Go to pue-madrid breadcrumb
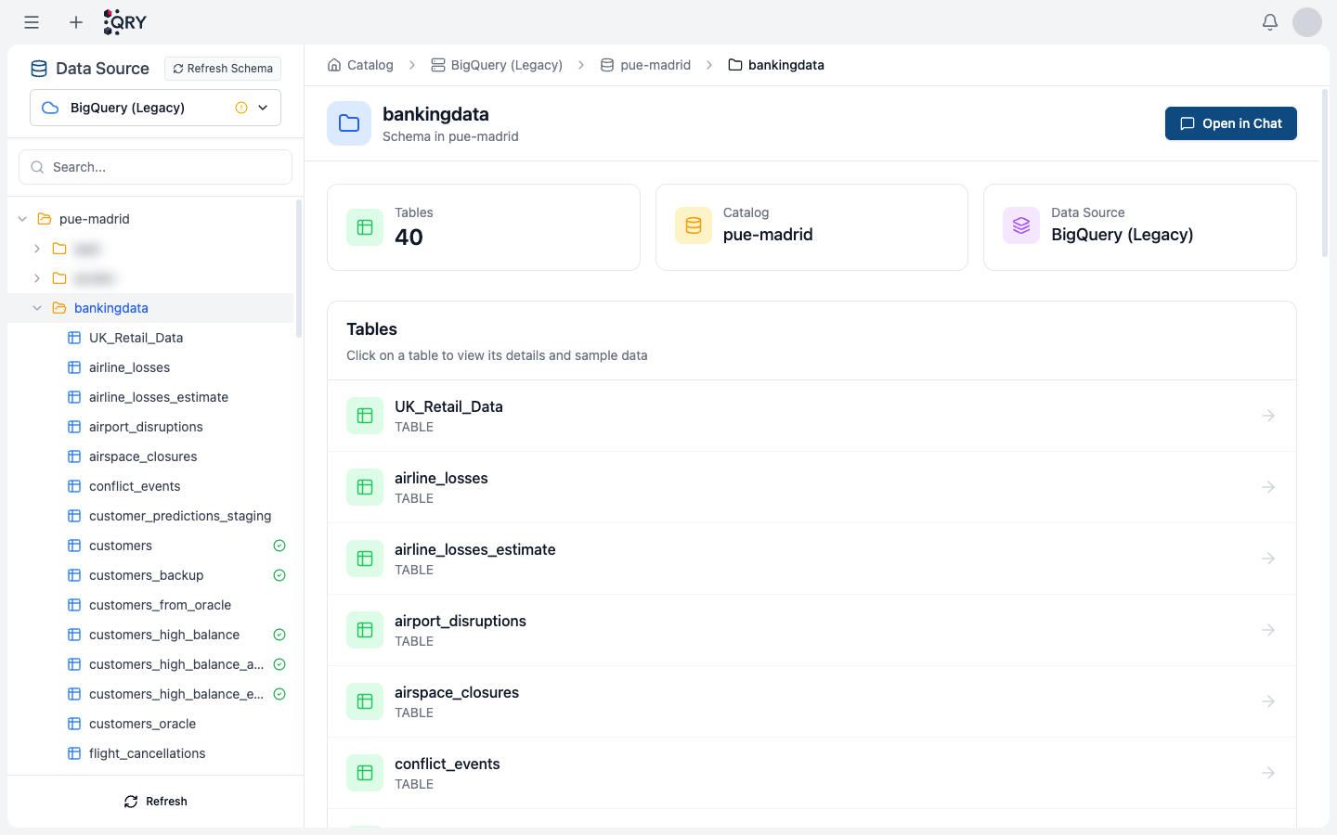Viewport: 1337px width, 835px height. [645, 65]
